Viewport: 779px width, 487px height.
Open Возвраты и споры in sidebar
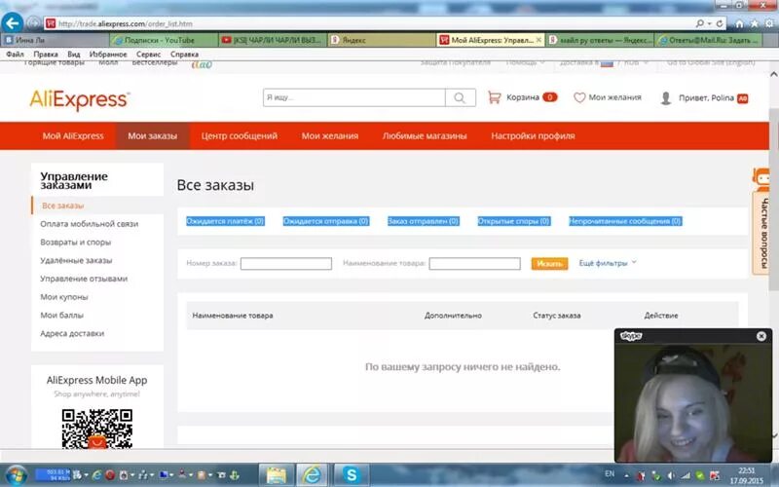coord(76,242)
